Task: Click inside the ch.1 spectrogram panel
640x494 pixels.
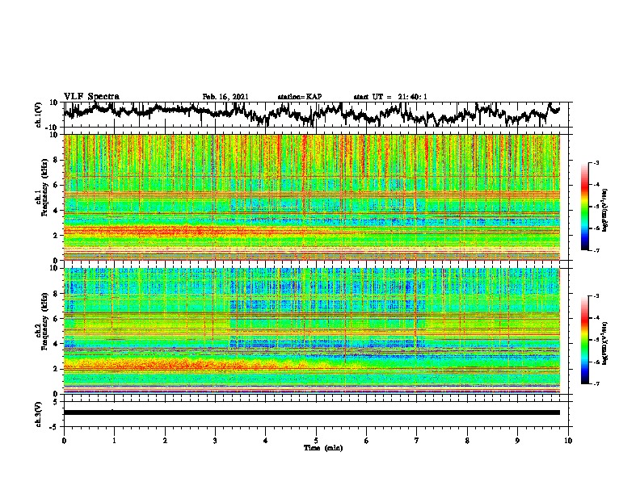Action: (x=312, y=197)
